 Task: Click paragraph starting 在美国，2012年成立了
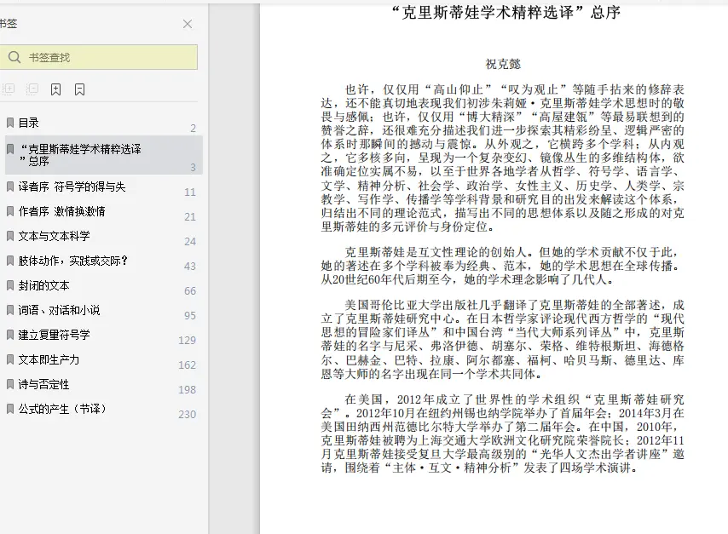[x=502, y=434]
